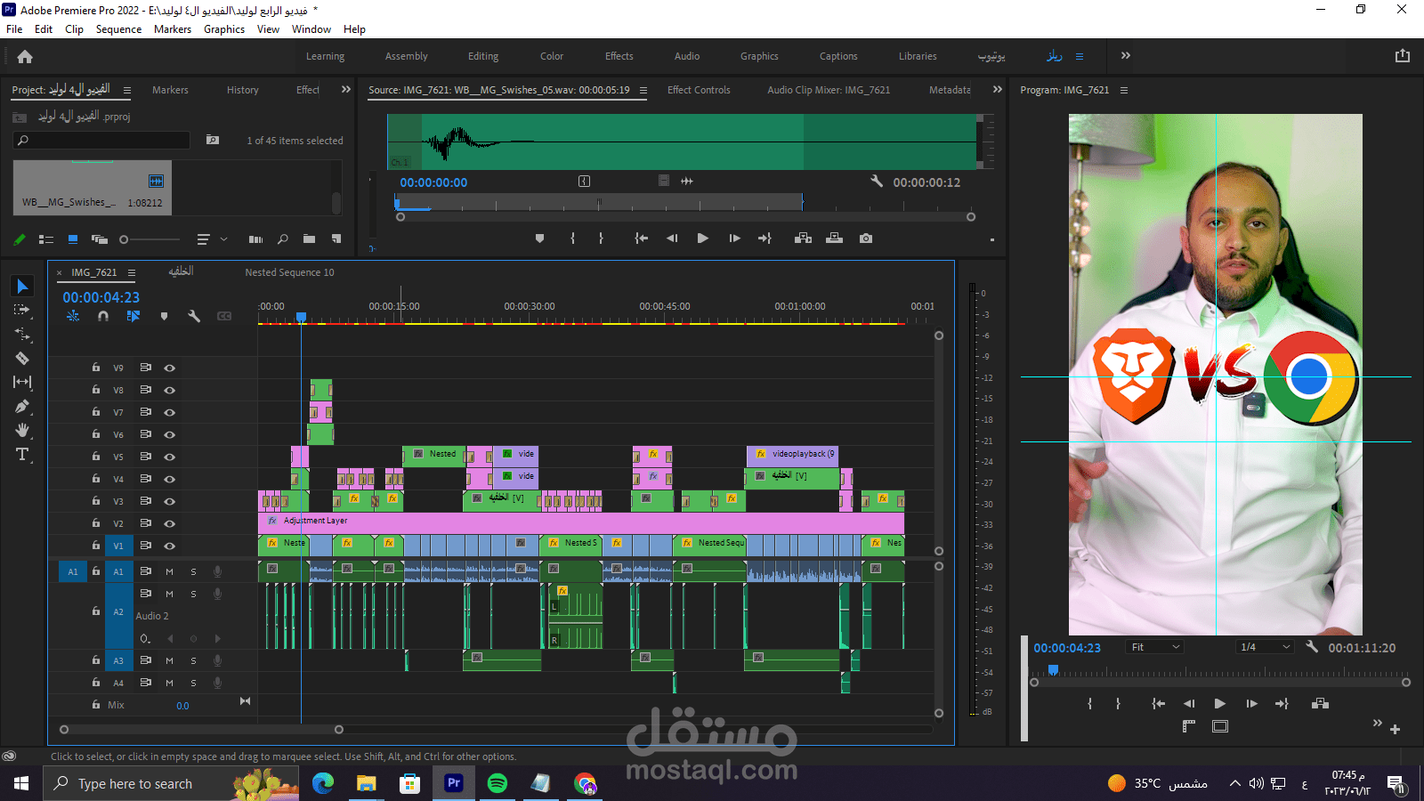The height and width of the screenshot is (801, 1424).
Task: Switch Project panel to list view
Action: pyautogui.click(x=46, y=239)
